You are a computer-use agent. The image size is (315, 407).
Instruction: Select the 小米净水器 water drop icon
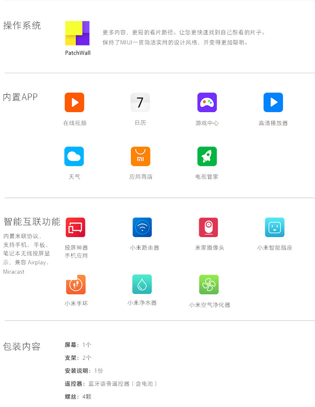(x=142, y=284)
